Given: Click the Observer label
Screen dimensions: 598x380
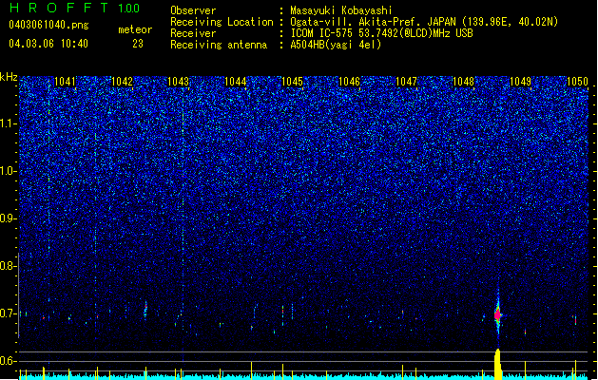Looking at the screenshot, I should 193,10.
